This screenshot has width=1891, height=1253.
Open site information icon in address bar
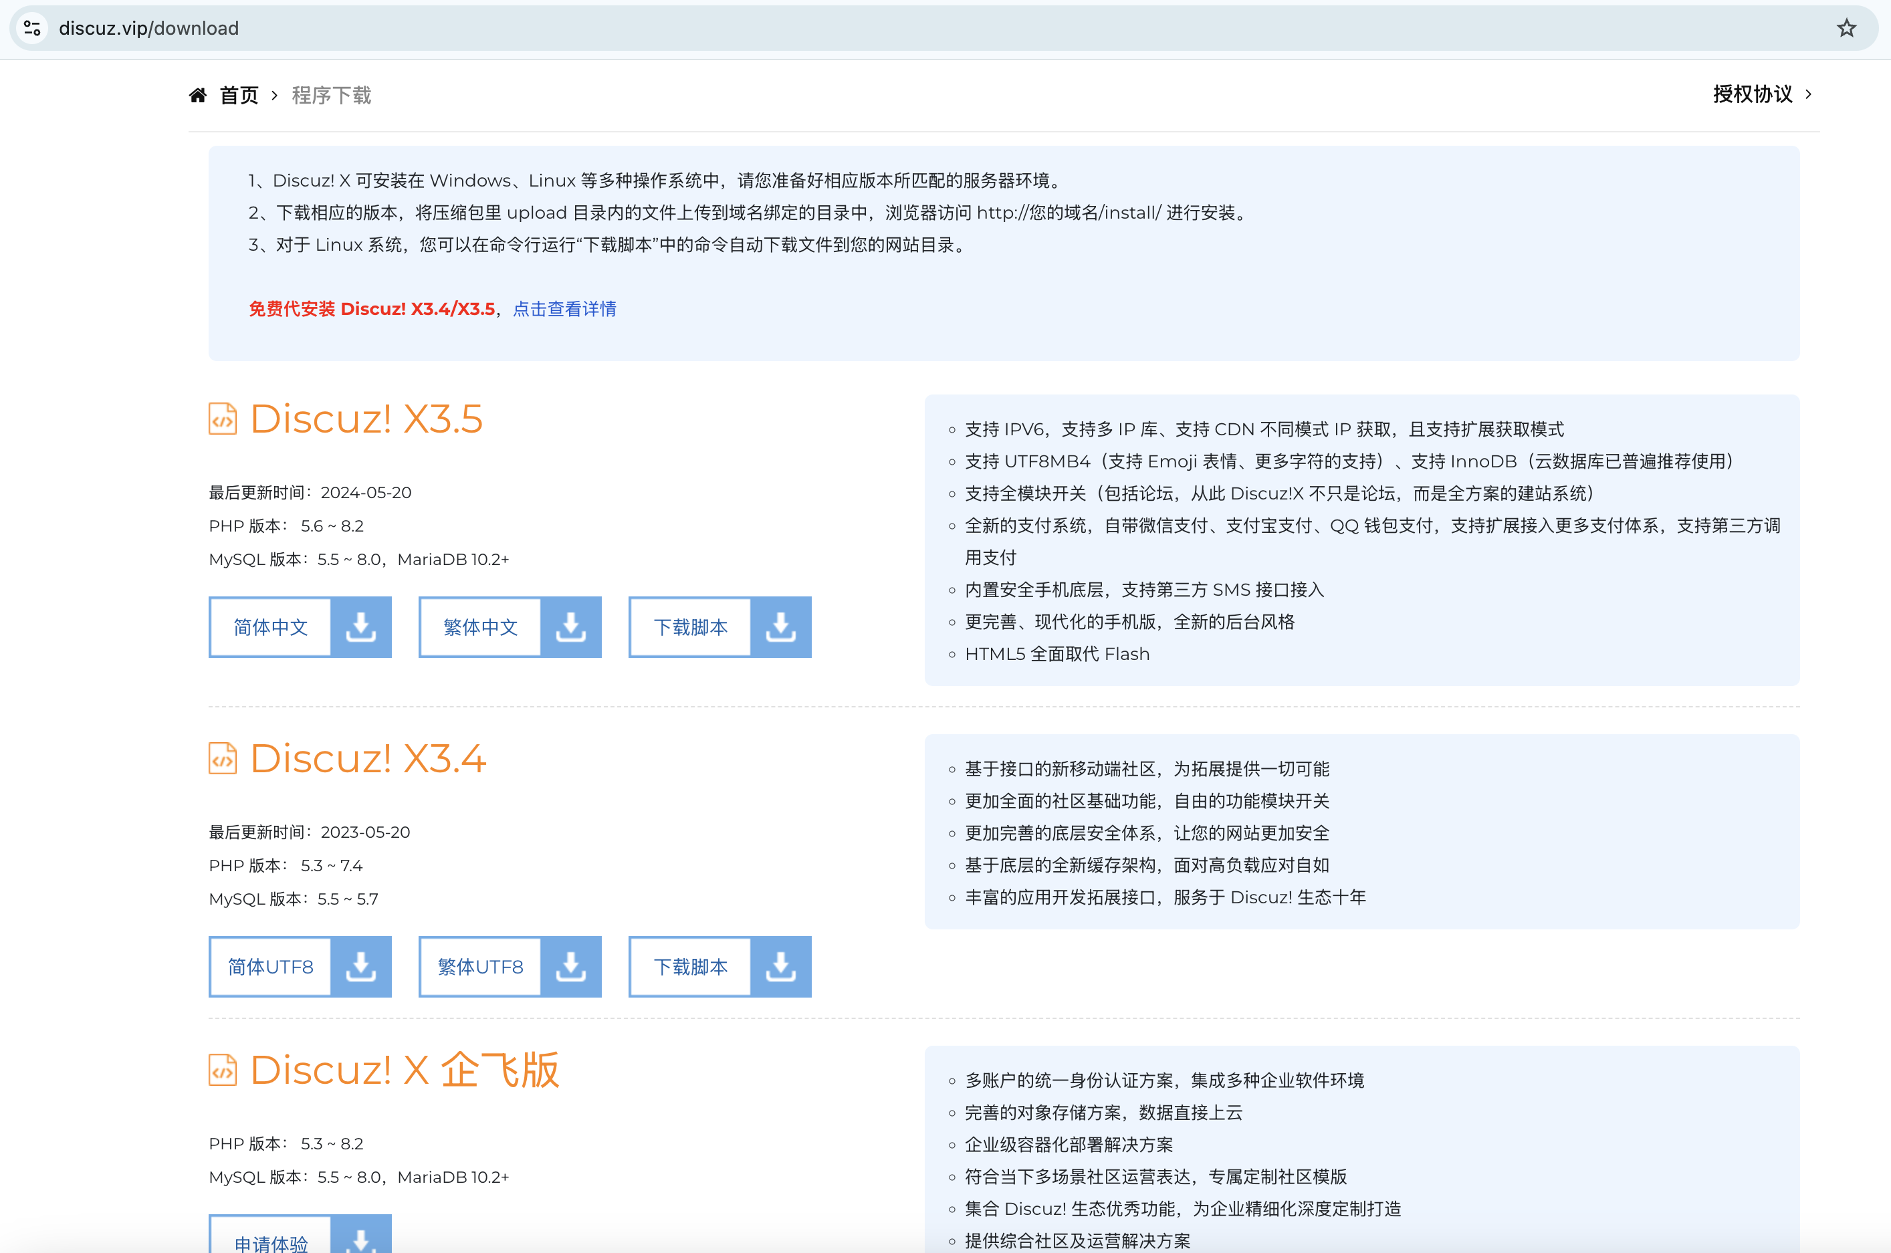(x=33, y=29)
